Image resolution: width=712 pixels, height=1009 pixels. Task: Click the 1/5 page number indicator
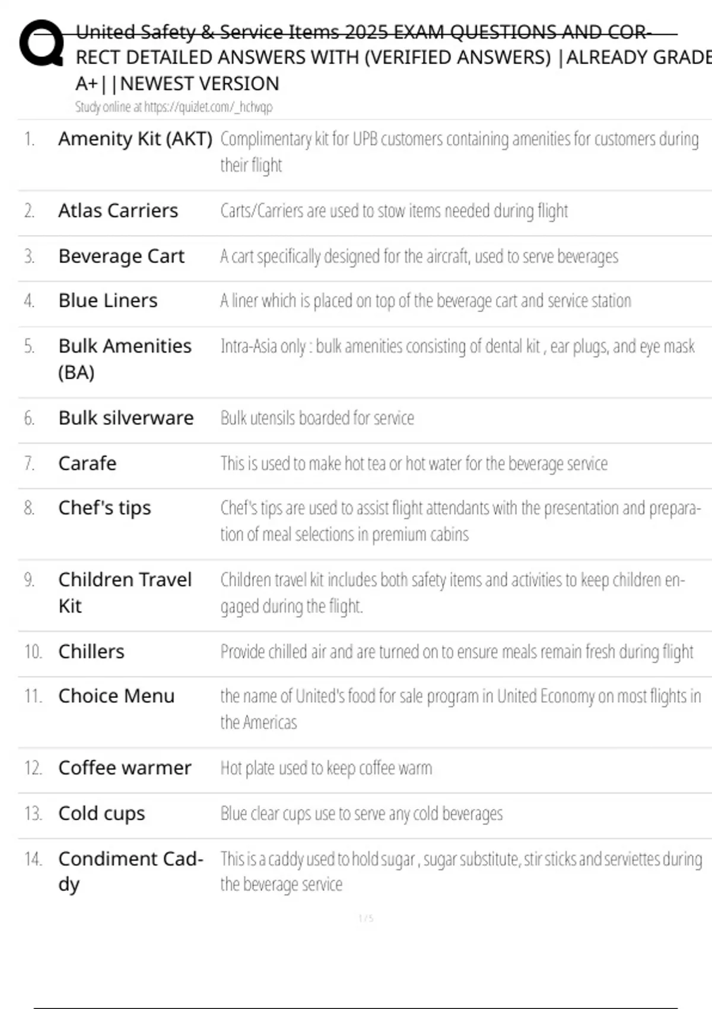pyautogui.click(x=365, y=919)
